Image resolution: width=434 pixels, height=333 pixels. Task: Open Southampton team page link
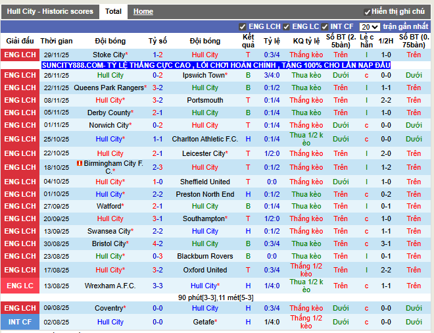(x=203, y=218)
